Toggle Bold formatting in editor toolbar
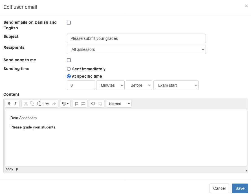The image size is (251, 194). 9,104
